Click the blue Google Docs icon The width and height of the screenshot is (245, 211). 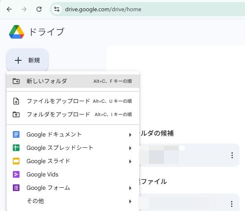(x=16, y=134)
